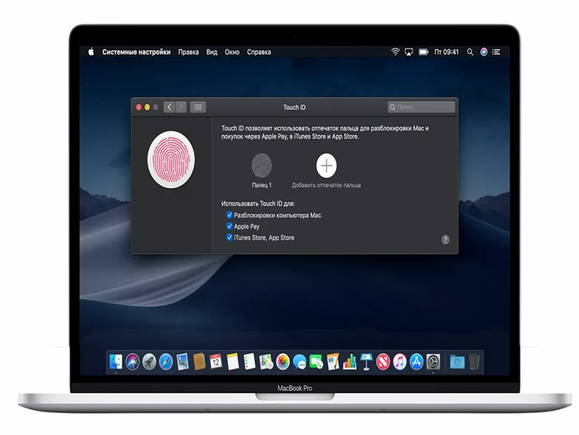Launch Siri from the dock
This screenshot has width=579, height=435.
[132, 361]
